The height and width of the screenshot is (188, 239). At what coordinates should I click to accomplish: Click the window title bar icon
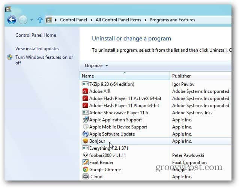click(8, 9)
